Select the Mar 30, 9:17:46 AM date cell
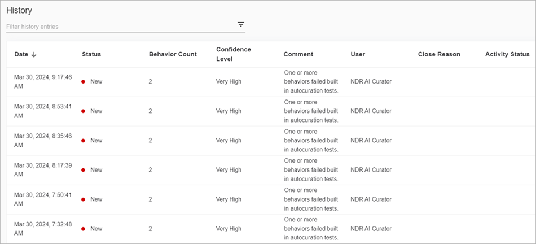The height and width of the screenshot is (244, 536). (43, 81)
